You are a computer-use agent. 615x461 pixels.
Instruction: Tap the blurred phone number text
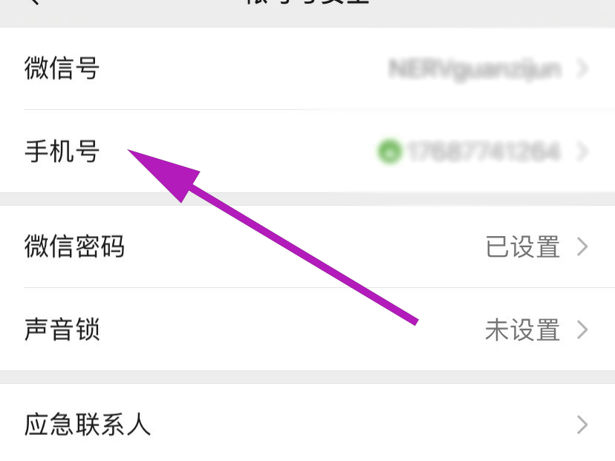click(484, 151)
